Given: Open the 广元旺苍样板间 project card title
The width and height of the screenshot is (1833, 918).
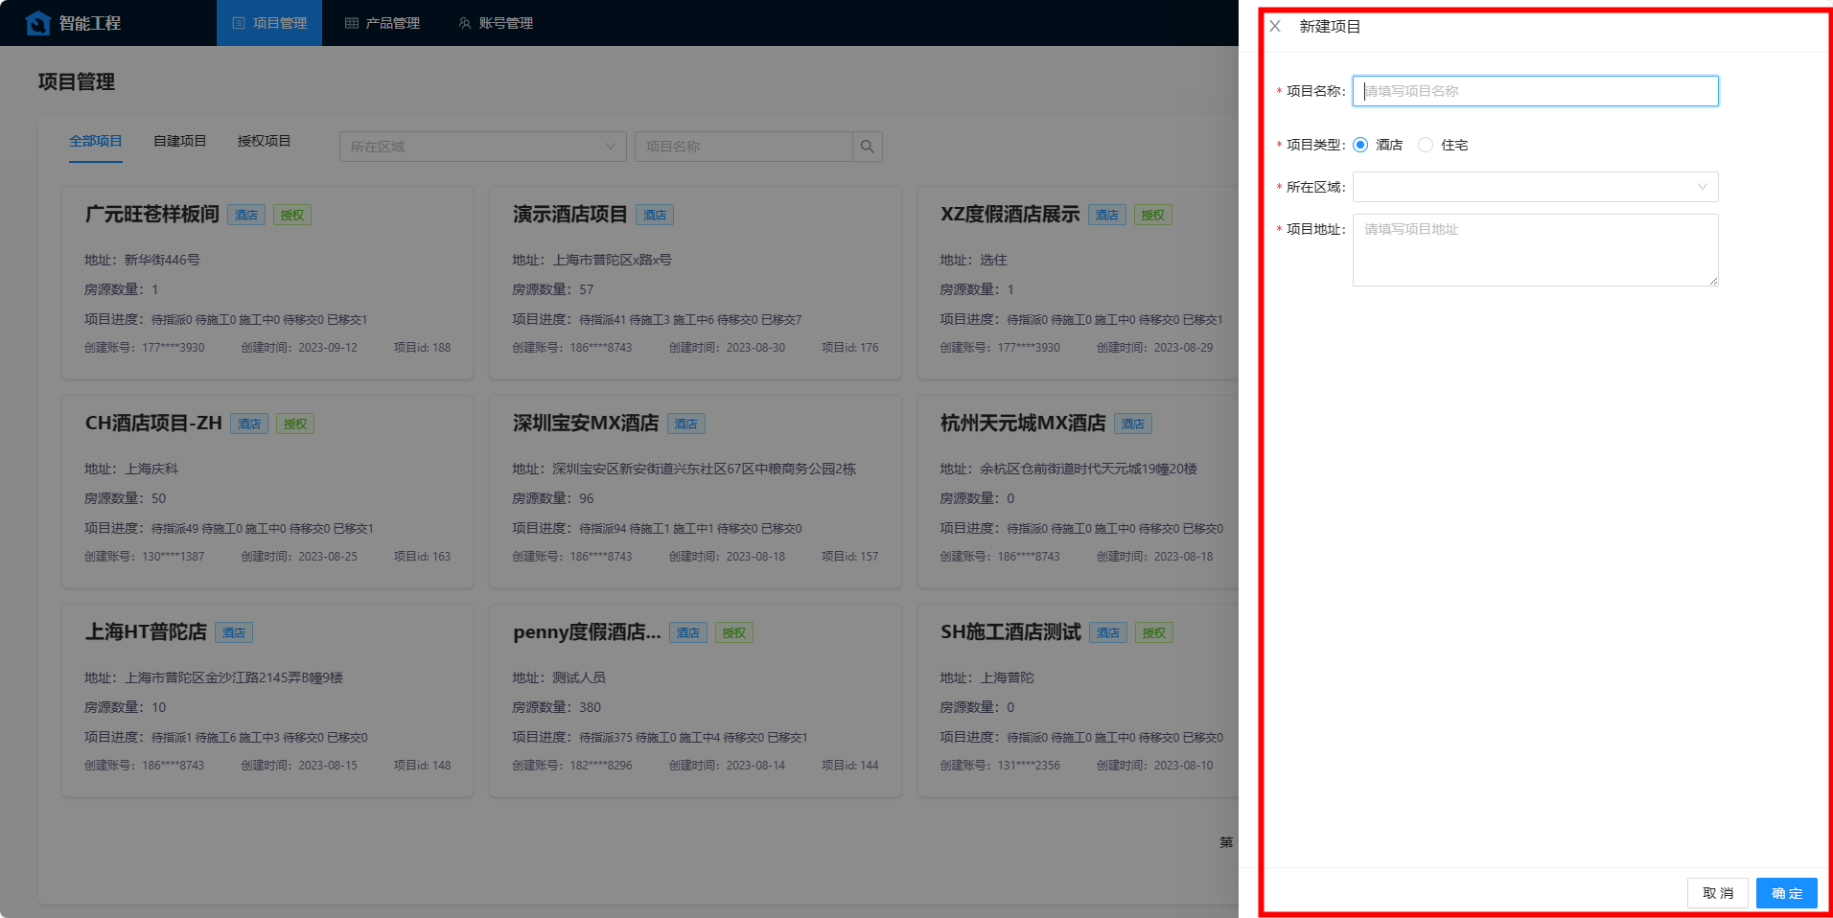Looking at the screenshot, I should point(152,215).
